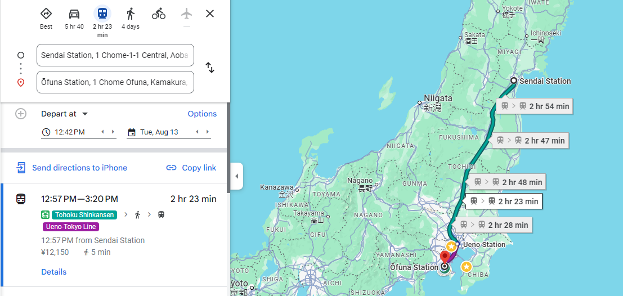Click the Ueno-Tokyo Line badge
The height and width of the screenshot is (296, 623).
pos(71,227)
